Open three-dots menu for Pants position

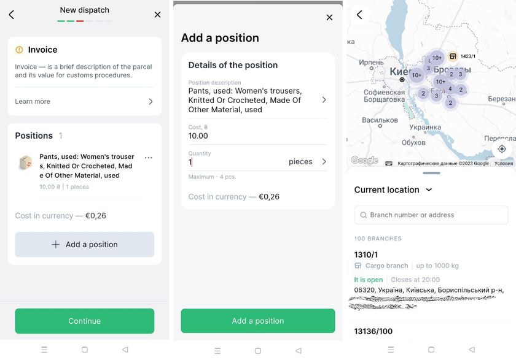pyautogui.click(x=148, y=158)
